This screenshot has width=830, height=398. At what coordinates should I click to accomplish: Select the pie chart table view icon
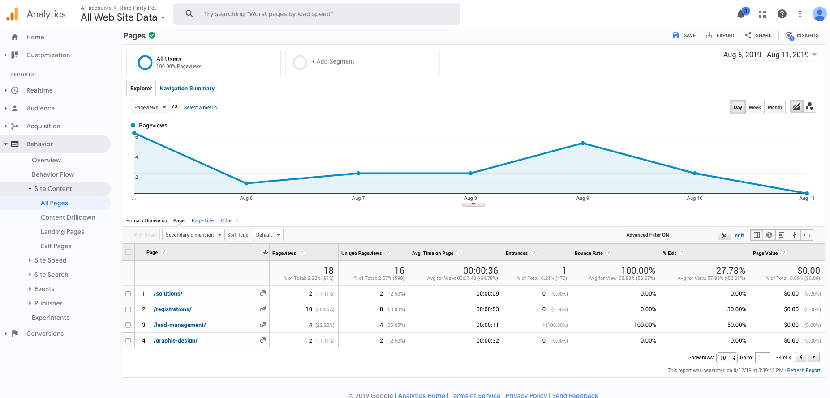pos(770,235)
